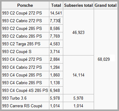Select the 993 Carrera RS Coupé cell
This screenshot has height=111, width=119.
25,106
